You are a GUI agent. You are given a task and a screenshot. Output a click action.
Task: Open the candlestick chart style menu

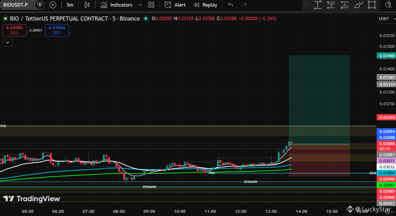click(87, 5)
